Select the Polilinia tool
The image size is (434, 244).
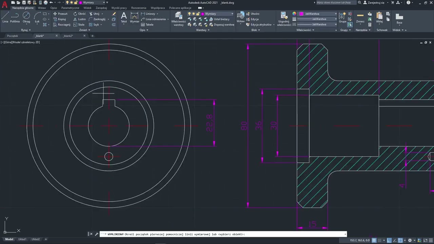click(15, 18)
